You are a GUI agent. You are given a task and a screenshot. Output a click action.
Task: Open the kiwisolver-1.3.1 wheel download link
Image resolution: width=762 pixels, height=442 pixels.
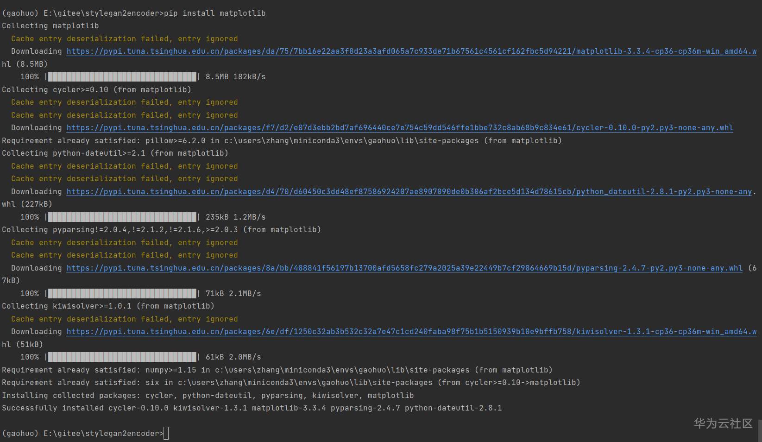(x=411, y=332)
